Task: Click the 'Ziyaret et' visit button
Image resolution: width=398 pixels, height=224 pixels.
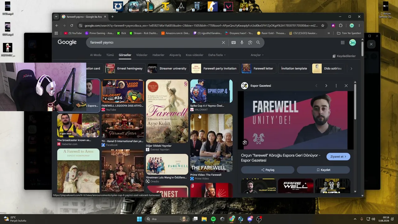Action: 338,156
